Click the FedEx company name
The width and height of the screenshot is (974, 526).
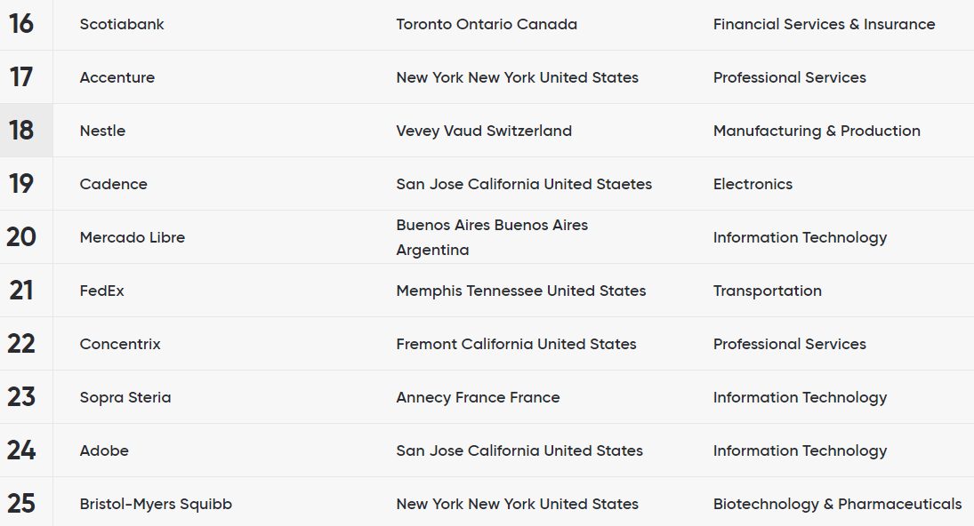coord(101,291)
